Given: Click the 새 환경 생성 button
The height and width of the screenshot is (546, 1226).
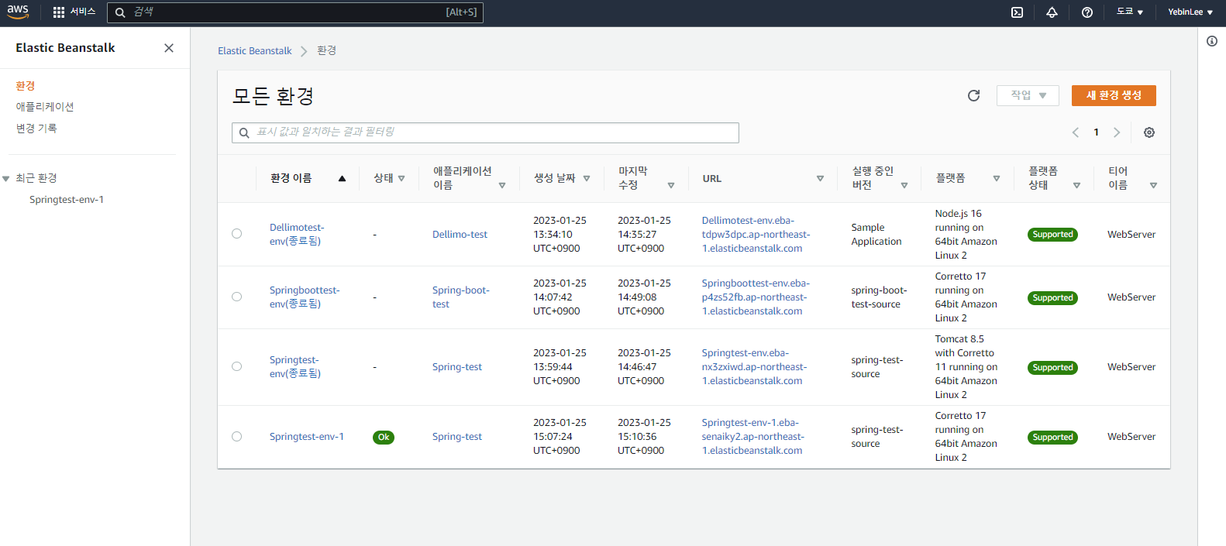Looking at the screenshot, I should [x=1114, y=95].
